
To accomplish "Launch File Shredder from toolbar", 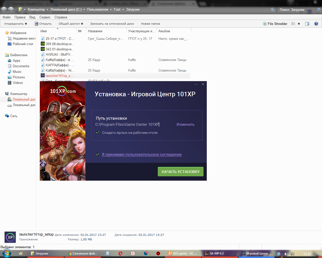I will [x=275, y=24].
